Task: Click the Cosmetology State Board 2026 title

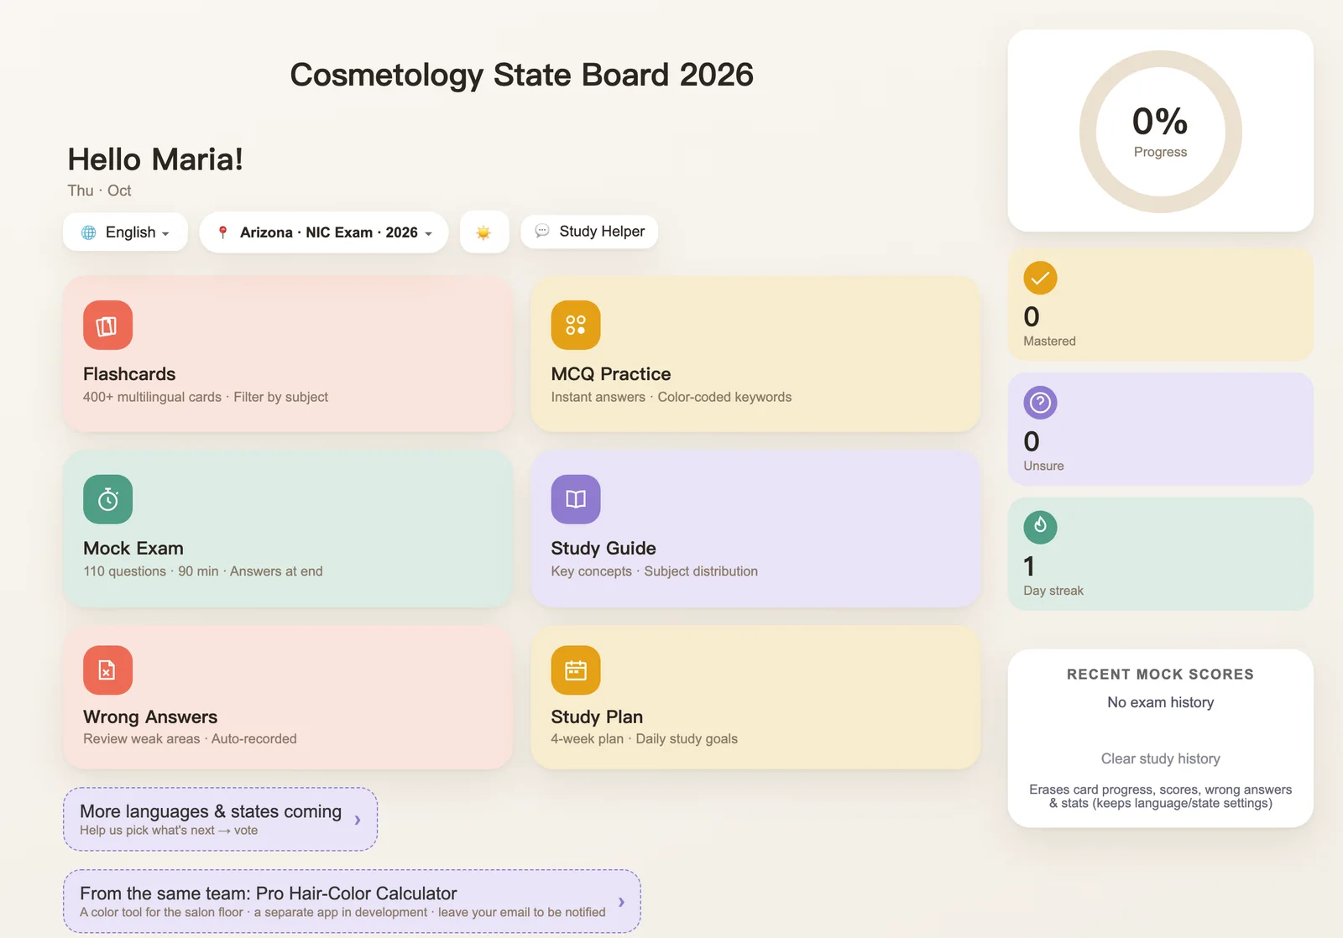Action: coord(522,75)
